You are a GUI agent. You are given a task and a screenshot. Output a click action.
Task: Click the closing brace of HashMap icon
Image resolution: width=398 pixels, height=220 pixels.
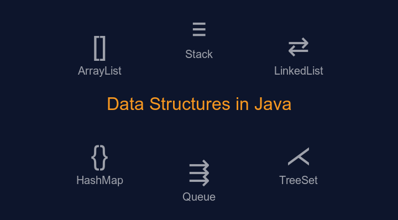point(104,158)
